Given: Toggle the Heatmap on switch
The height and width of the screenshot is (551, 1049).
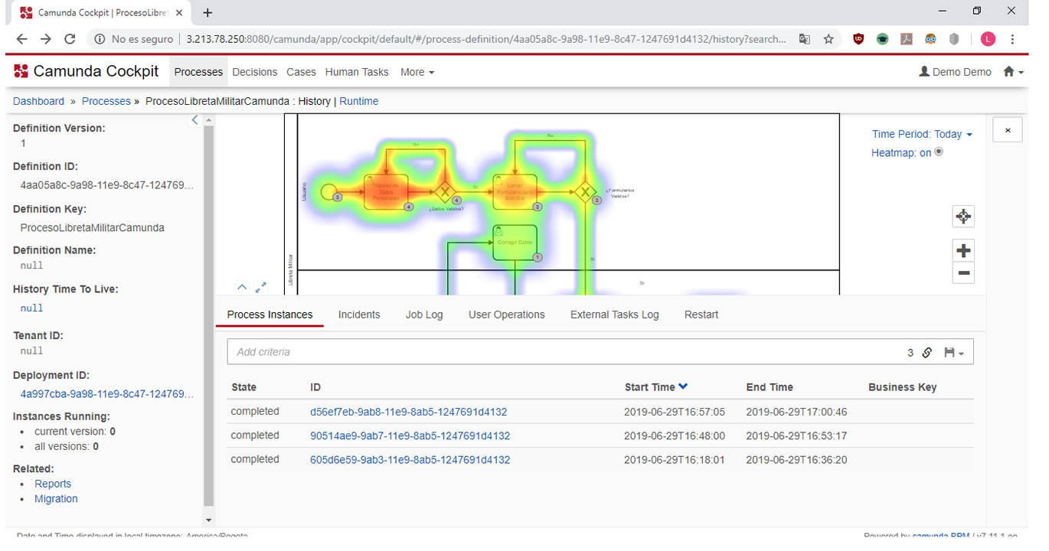Looking at the screenshot, I should click(939, 152).
